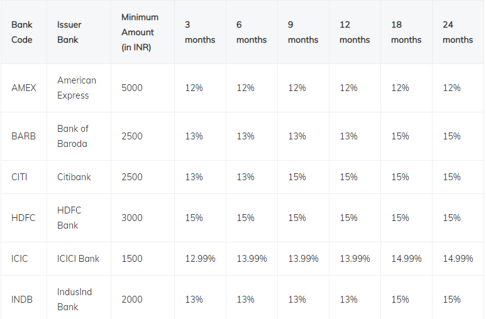Image resolution: width=486 pixels, height=319 pixels.
Task: Select the 3 months column header
Action: tap(200, 32)
